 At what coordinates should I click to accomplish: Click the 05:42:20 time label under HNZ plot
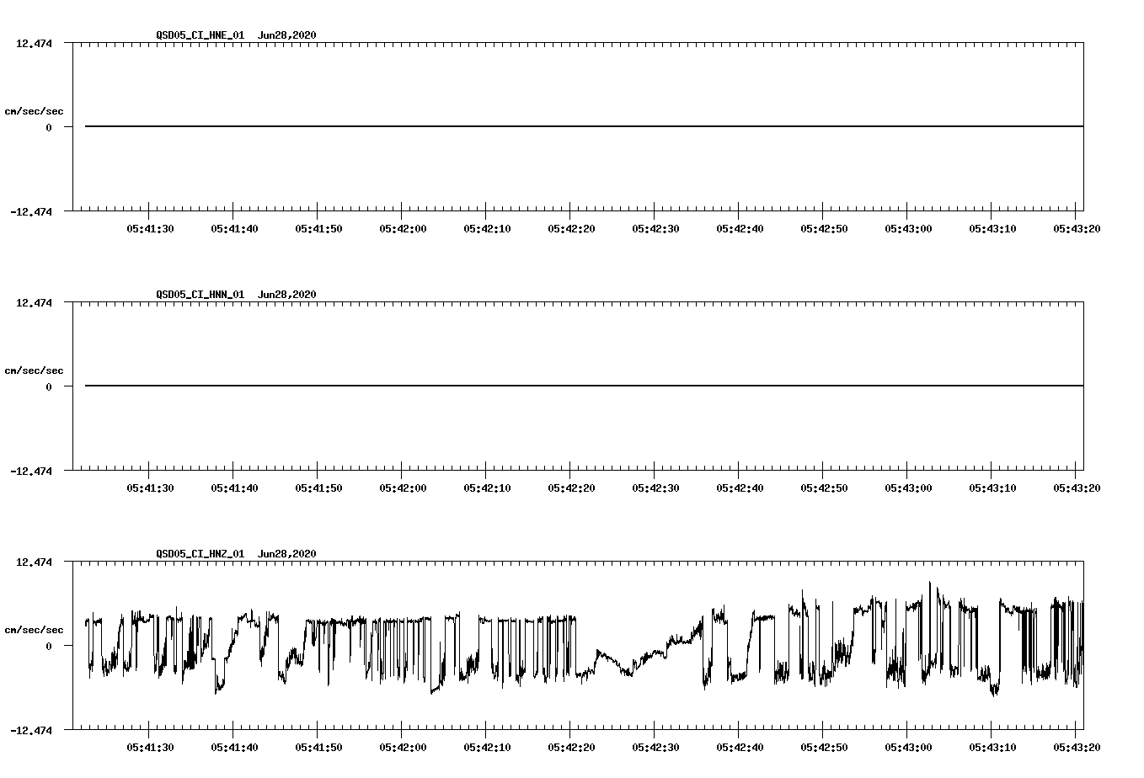571,747
